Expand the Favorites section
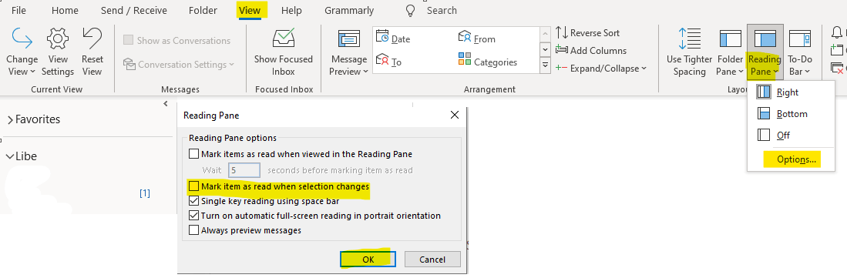This screenshot has width=847, height=278. click(10, 119)
